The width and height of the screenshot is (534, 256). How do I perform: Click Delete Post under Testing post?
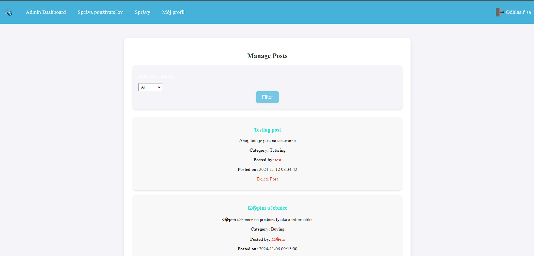pos(267,179)
